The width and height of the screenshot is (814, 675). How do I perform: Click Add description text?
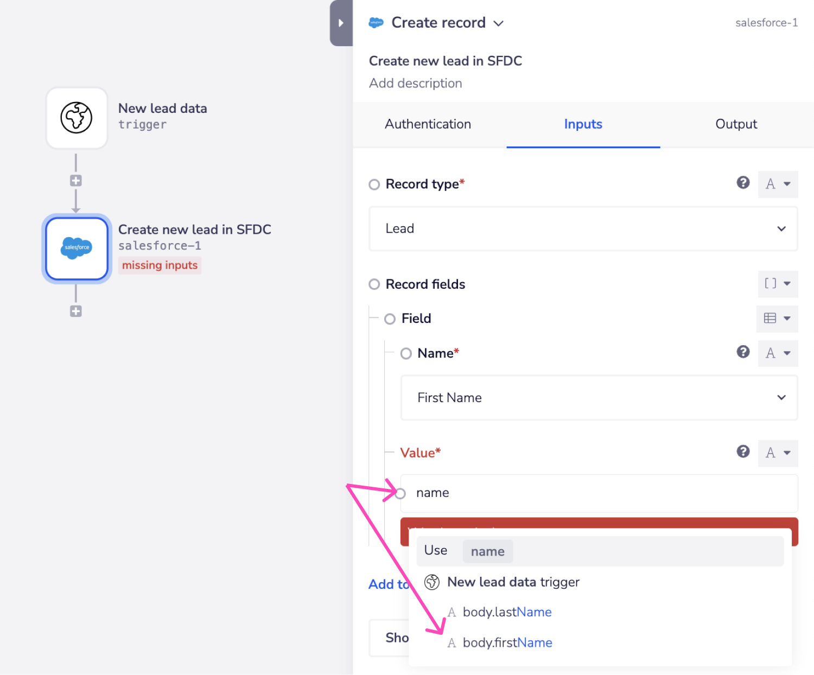[x=415, y=84]
